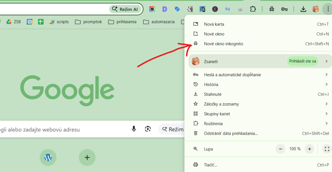This screenshot has height=172, width=332.
Task: Open the scripts bookmark
Action: (x=59, y=22)
